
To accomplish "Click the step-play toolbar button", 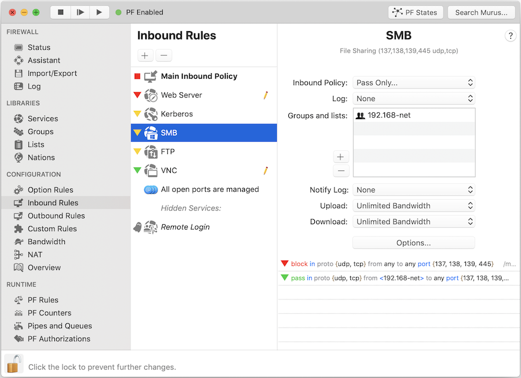I will pyautogui.click(x=80, y=12).
